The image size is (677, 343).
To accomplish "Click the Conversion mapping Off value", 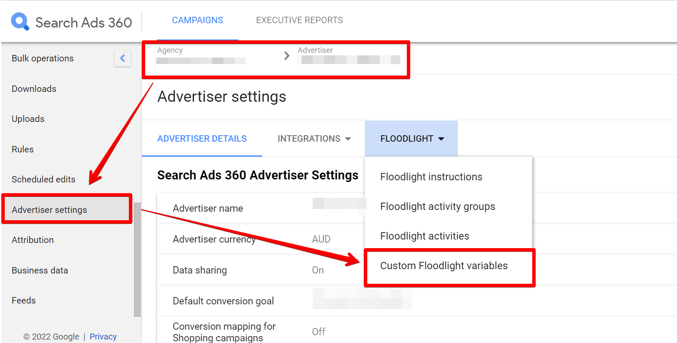I will coord(319,332).
